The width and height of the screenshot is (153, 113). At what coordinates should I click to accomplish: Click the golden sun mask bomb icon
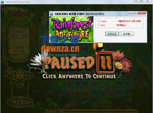click(x=20, y=75)
